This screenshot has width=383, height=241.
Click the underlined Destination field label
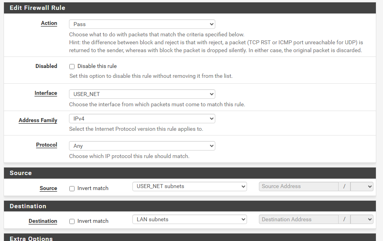click(x=43, y=221)
